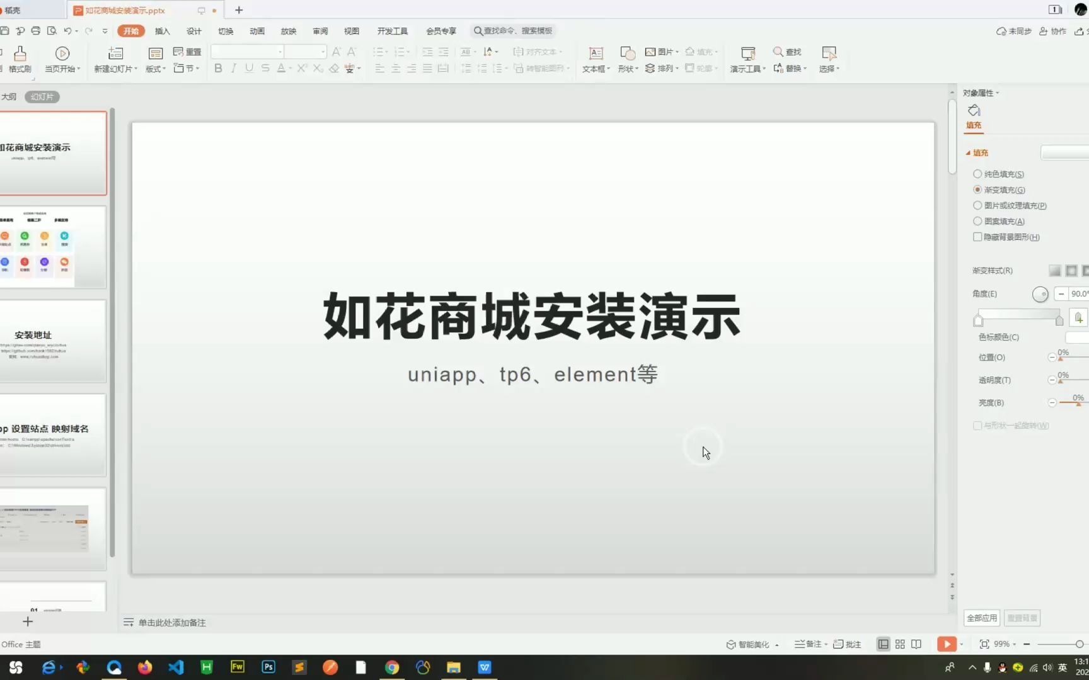The image size is (1089, 680).
Task: Toggle Bold formatting
Action: pyautogui.click(x=218, y=68)
